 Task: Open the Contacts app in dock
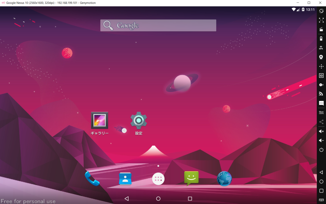[x=125, y=179]
